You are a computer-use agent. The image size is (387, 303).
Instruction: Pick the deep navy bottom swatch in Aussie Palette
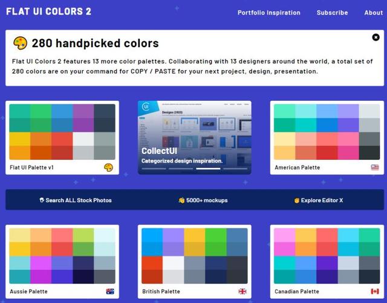[83, 276]
